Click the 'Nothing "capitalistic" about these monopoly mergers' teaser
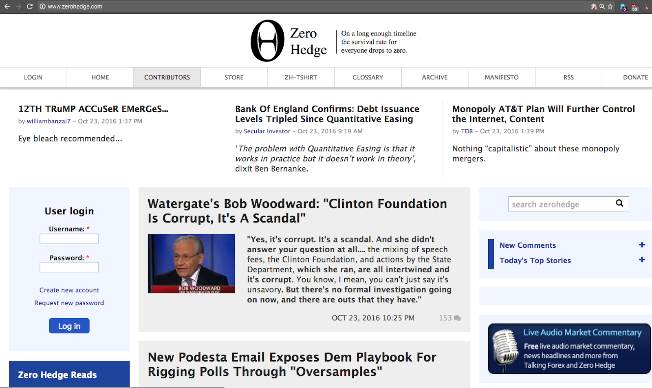 (536, 154)
